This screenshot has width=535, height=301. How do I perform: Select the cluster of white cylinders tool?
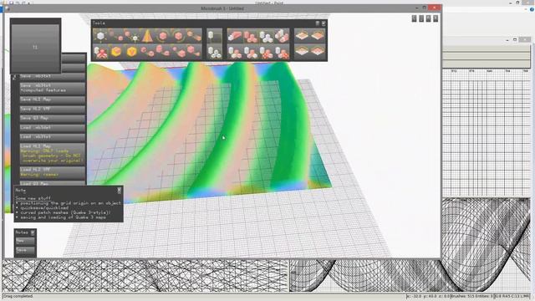(266, 36)
